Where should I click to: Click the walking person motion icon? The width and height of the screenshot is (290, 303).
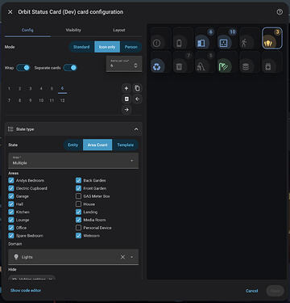point(245,43)
